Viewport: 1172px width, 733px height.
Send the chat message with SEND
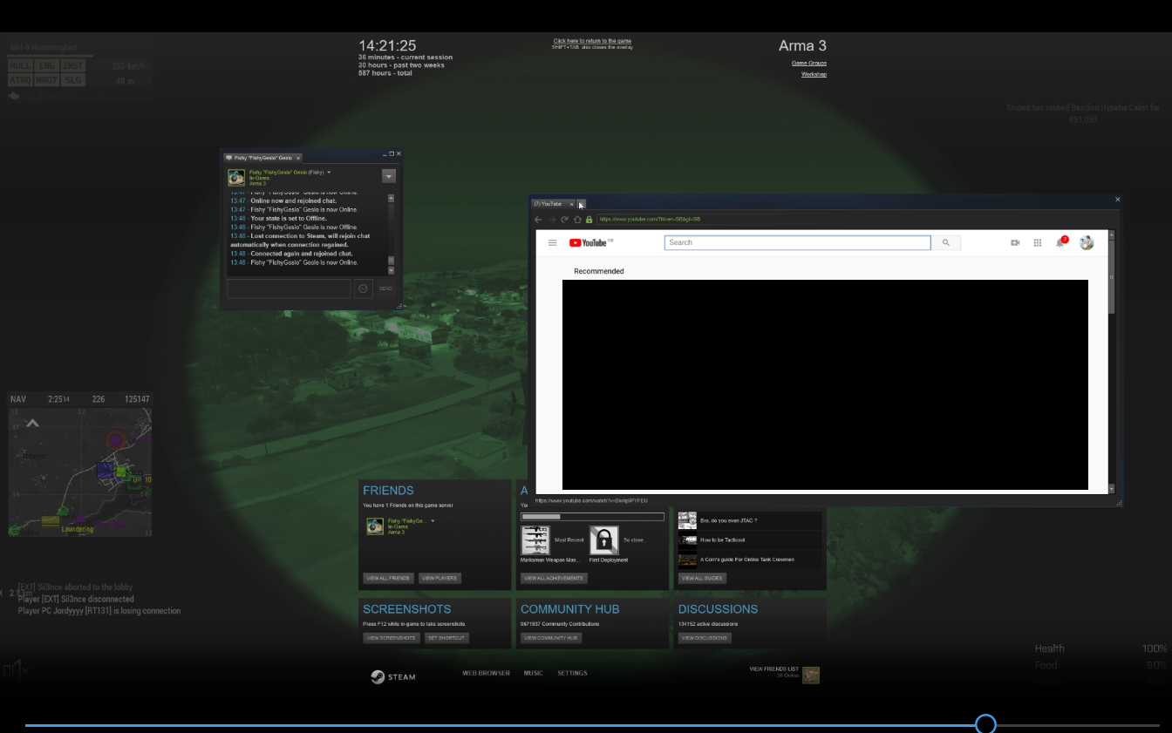(385, 288)
